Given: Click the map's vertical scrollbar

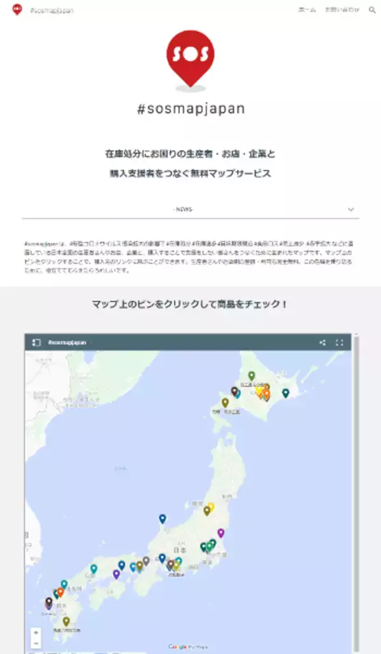Looking at the screenshot, I should 356,493.
